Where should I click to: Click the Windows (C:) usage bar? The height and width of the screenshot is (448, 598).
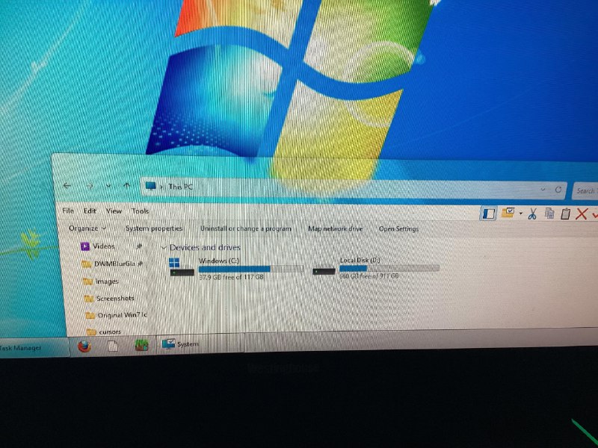(251, 269)
